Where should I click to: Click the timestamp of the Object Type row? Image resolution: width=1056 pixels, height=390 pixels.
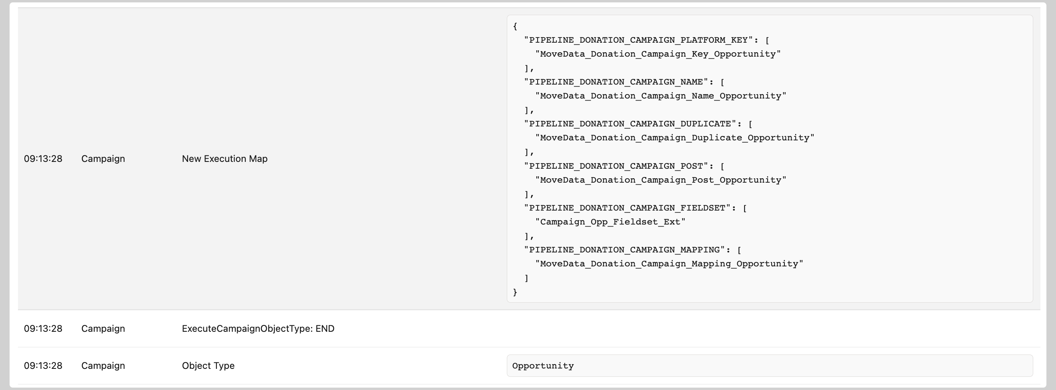(43, 365)
